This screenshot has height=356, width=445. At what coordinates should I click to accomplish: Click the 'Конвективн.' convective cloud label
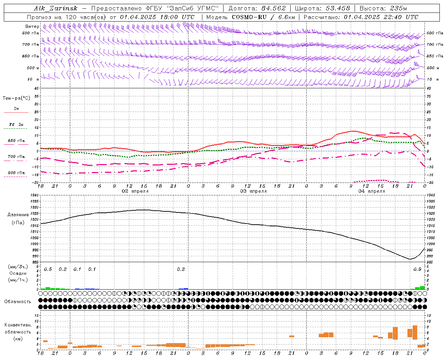(x=18, y=325)
